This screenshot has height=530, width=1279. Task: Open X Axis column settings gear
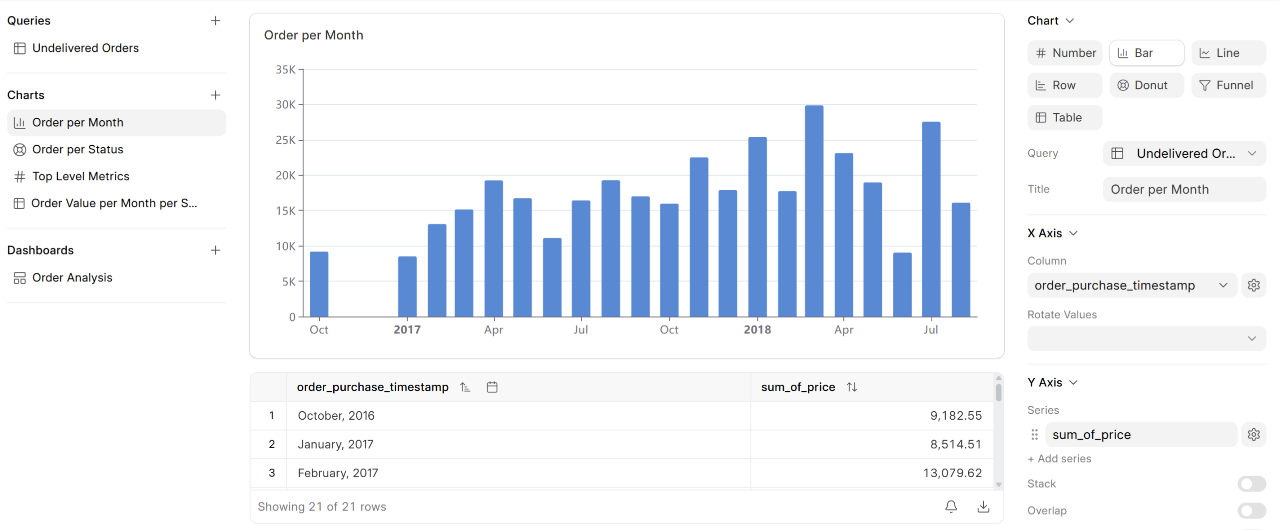(1253, 285)
